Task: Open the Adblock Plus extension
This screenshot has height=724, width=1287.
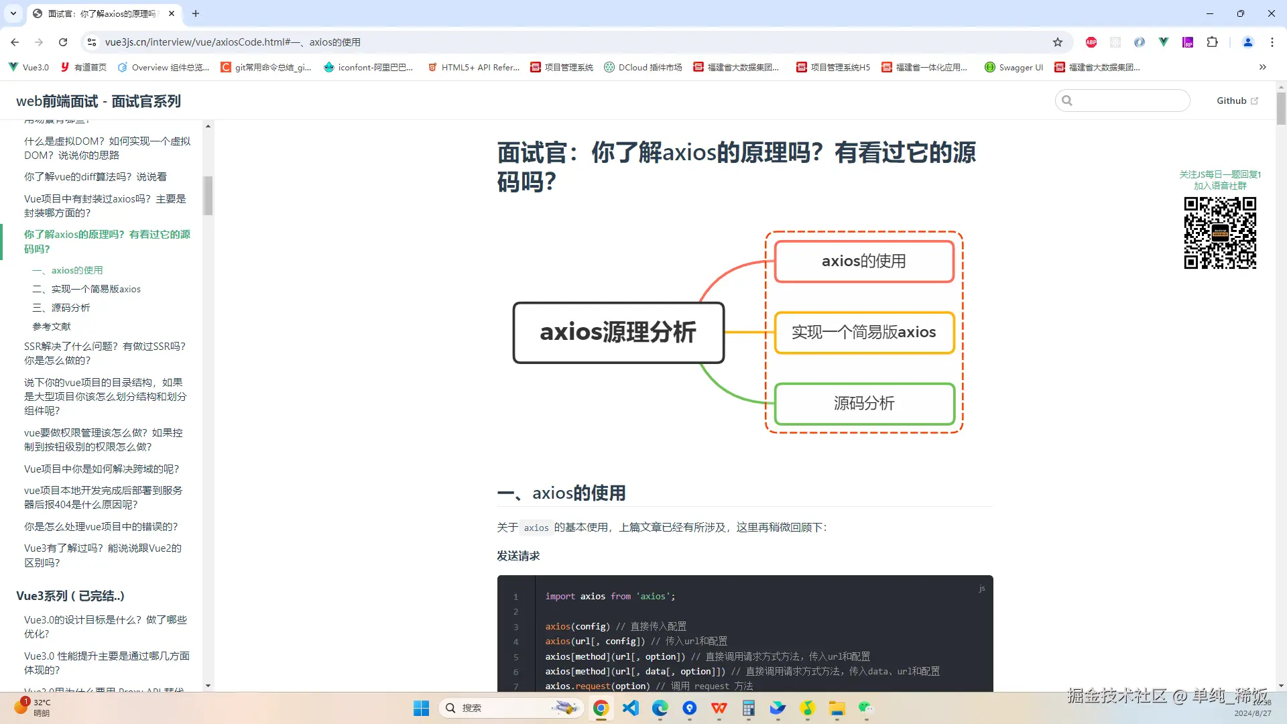Action: [1091, 42]
